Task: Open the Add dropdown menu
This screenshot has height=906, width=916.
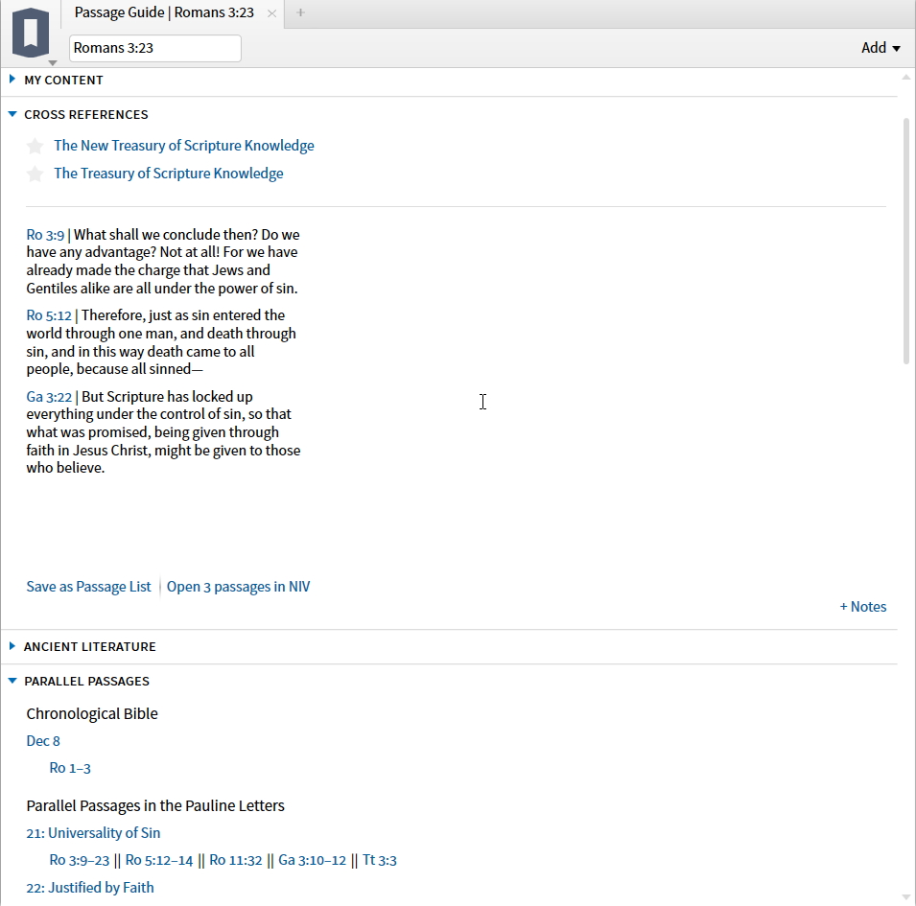Action: (x=881, y=48)
